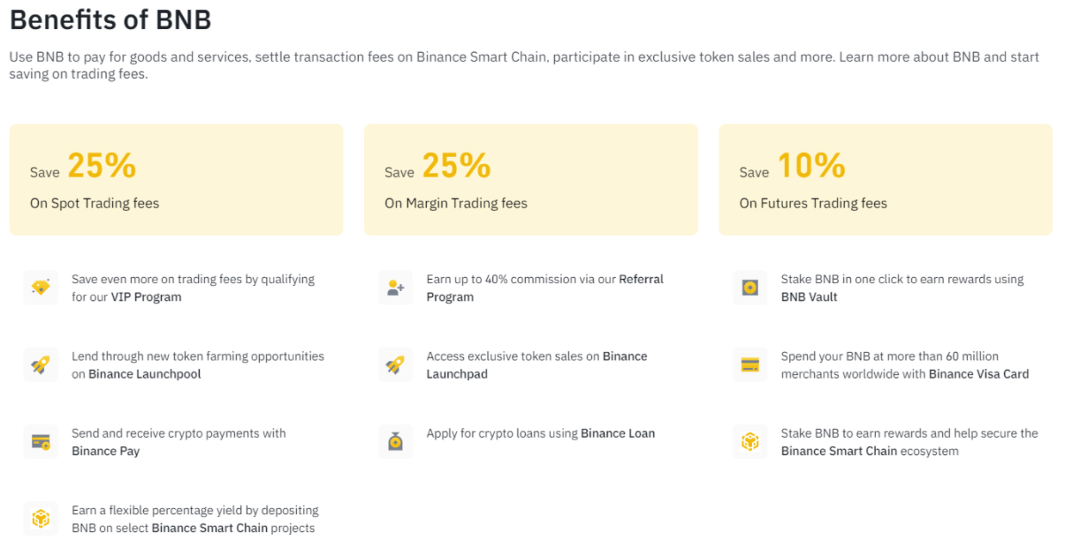Click the Binance Launchpool rocket icon
This screenshot has height=547, width=1065.
click(x=41, y=364)
